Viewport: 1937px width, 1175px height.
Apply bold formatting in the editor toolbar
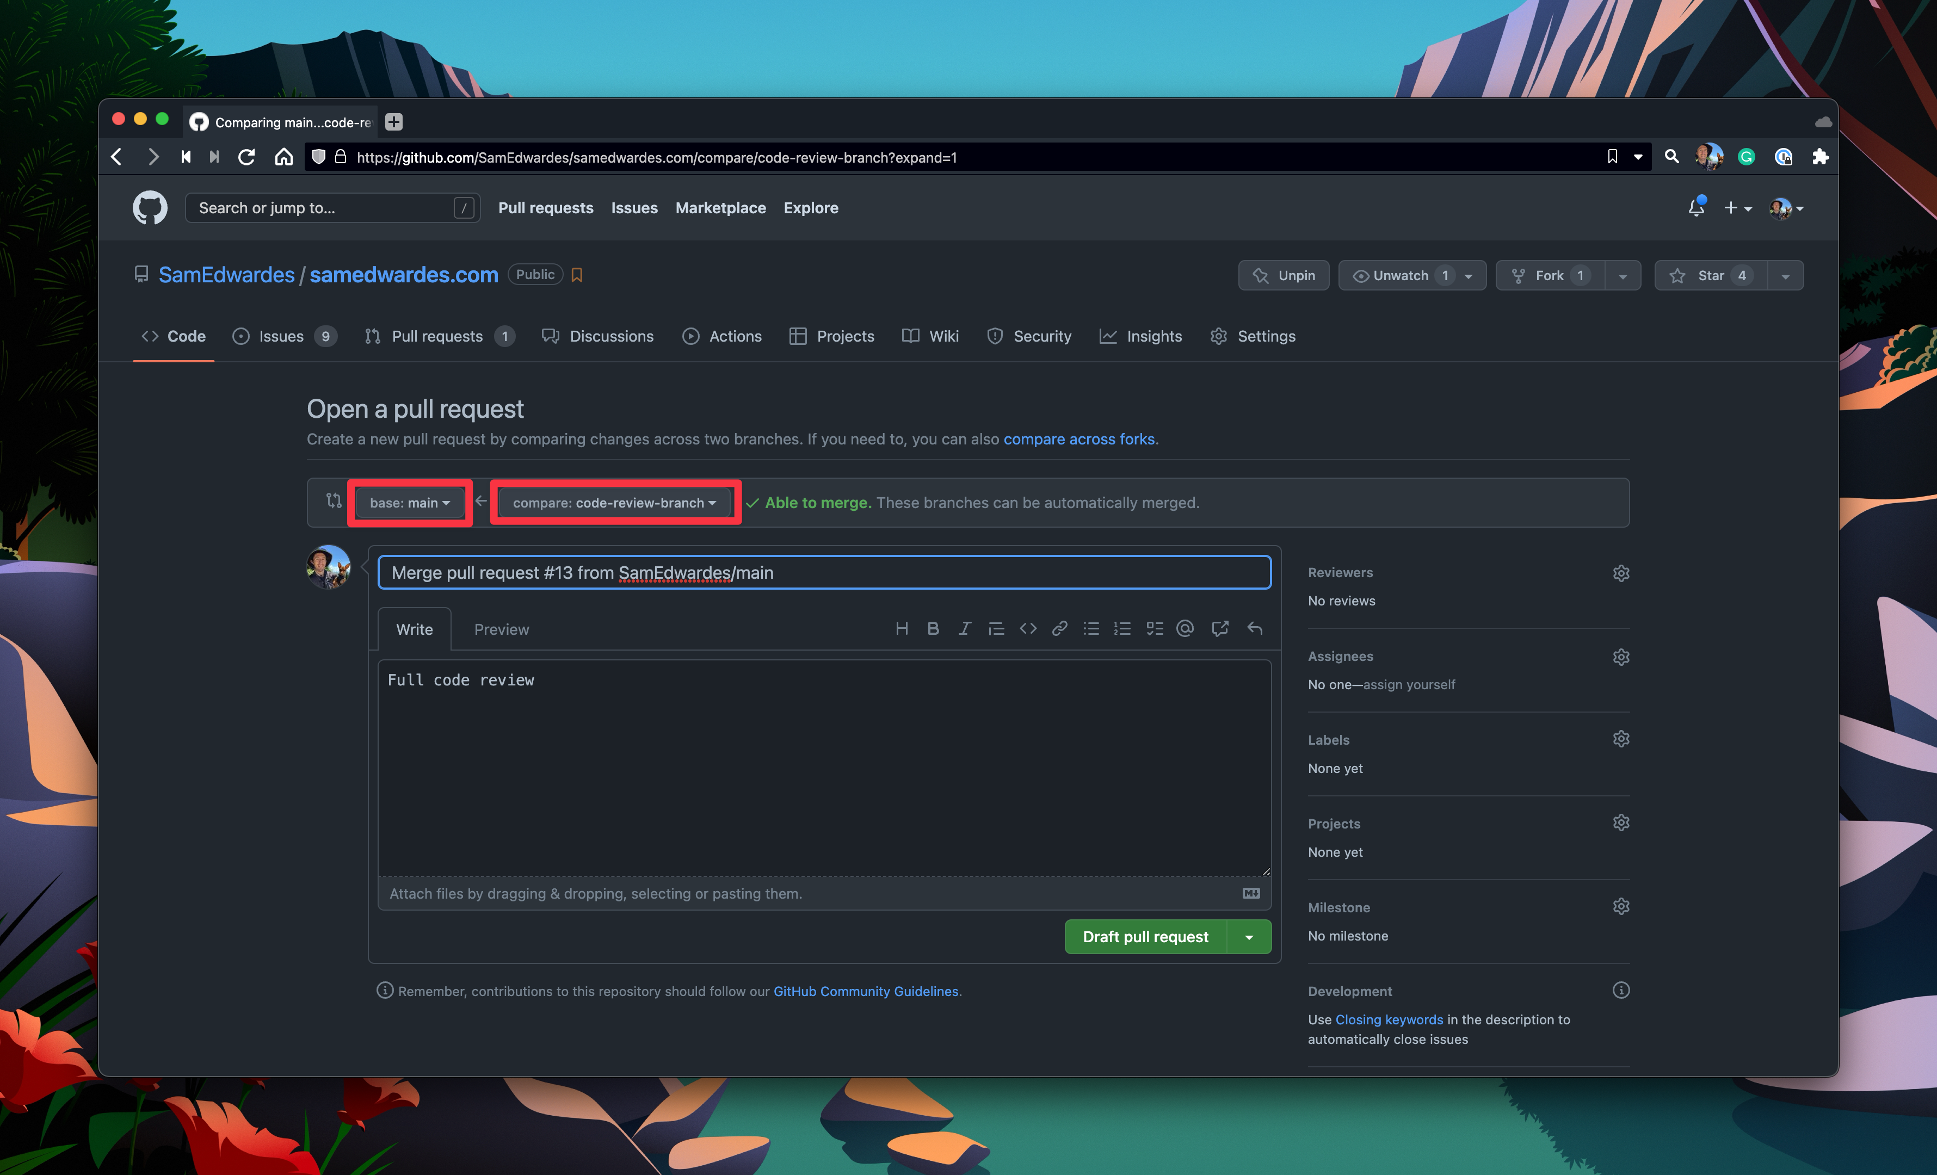pos(933,628)
